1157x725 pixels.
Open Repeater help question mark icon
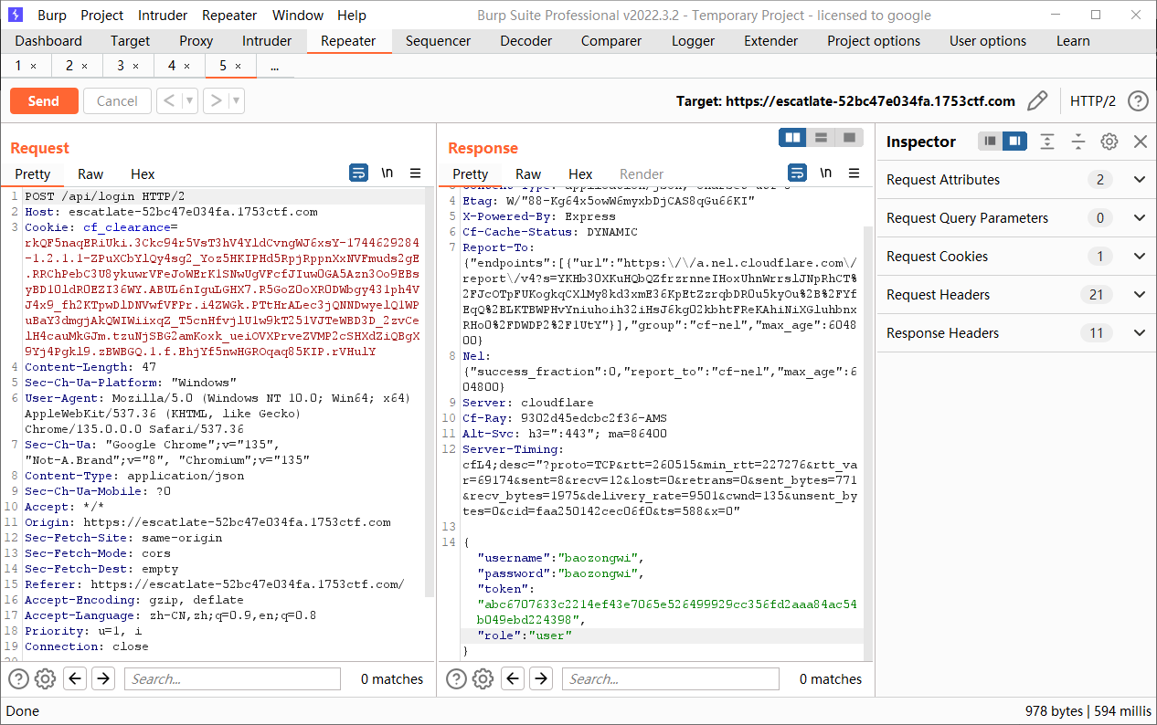pos(1137,101)
